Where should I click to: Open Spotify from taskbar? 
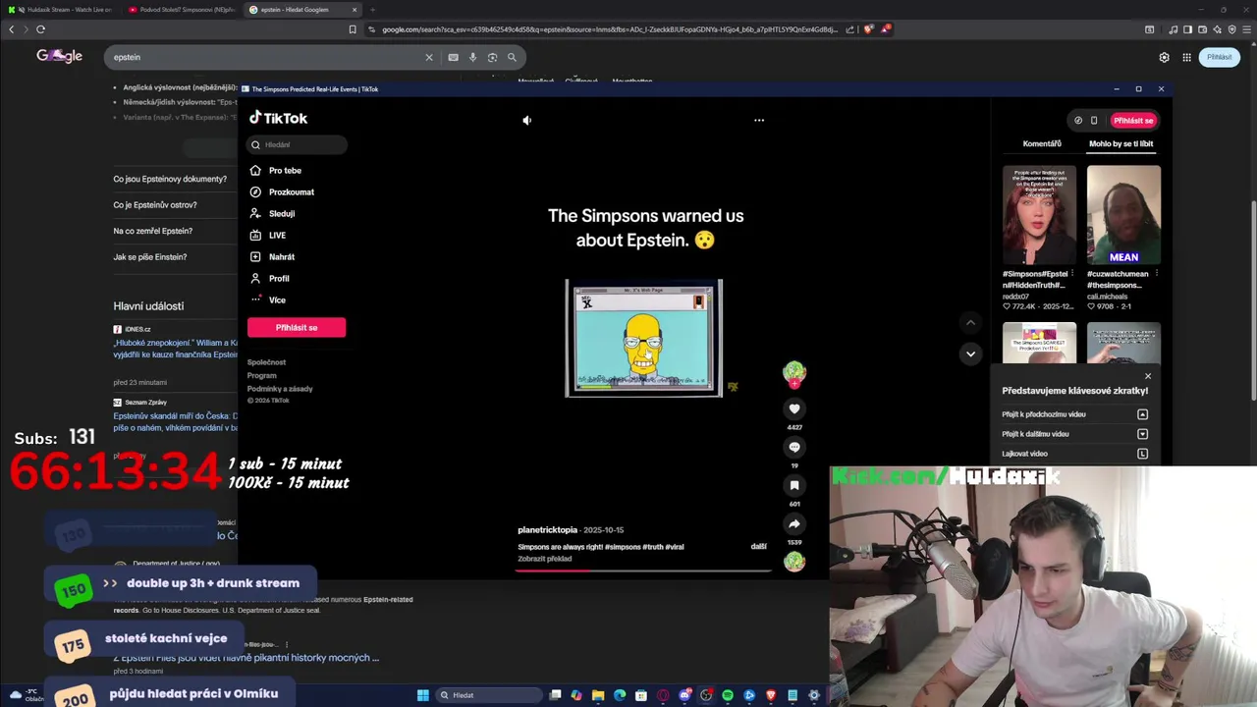(x=728, y=695)
